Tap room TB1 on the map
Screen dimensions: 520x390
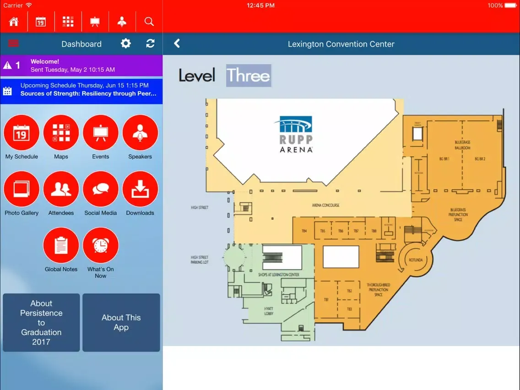click(x=326, y=299)
